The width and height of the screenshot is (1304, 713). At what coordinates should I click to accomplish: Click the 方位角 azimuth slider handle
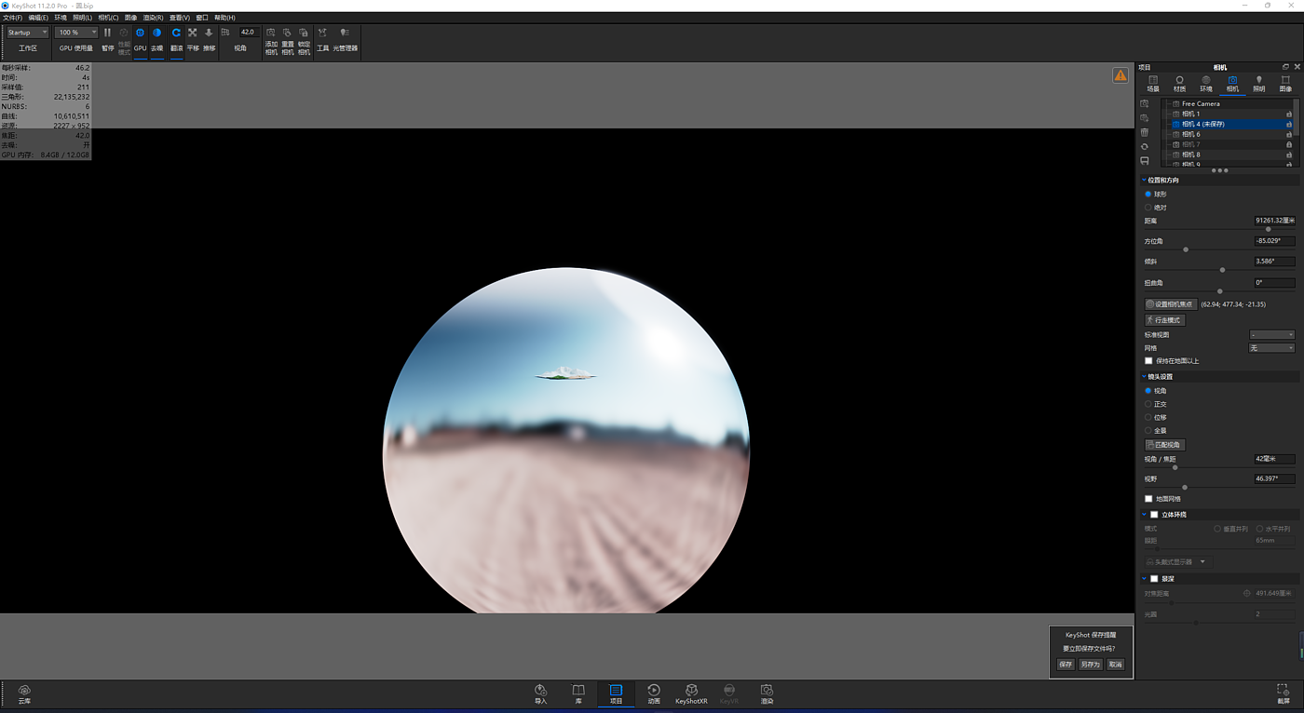(x=1186, y=249)
